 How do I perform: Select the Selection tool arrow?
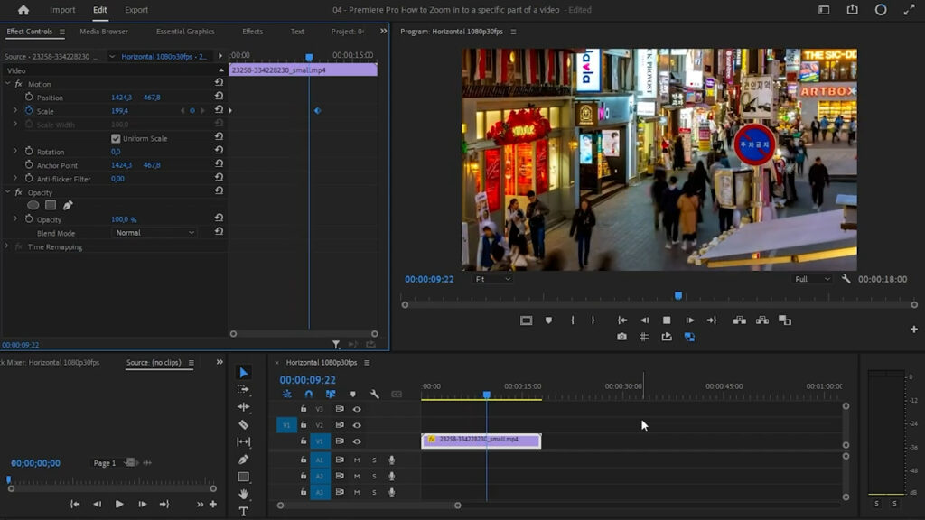(244, 373)
